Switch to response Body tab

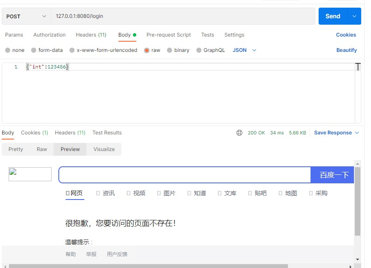click(8, 133)
